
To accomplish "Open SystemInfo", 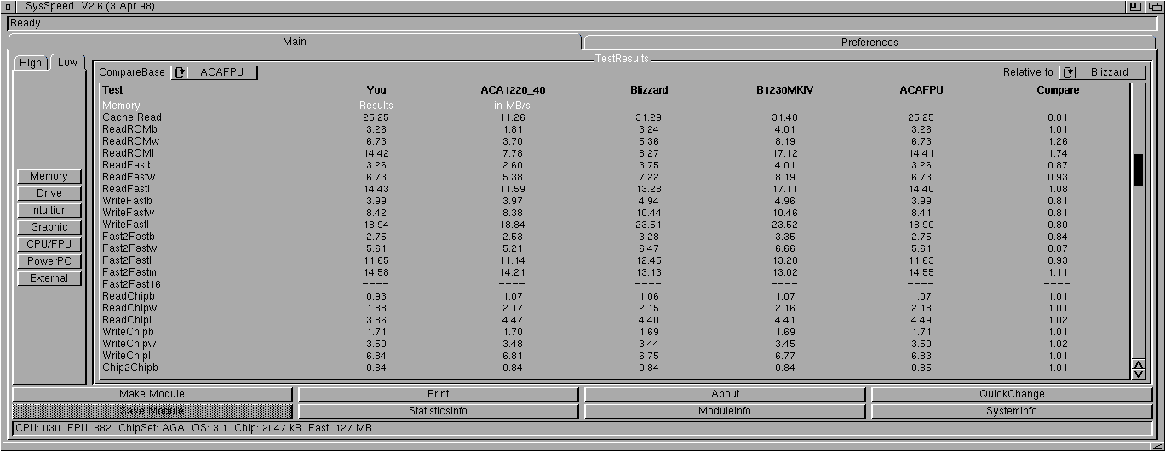I will pos(1012,411).
